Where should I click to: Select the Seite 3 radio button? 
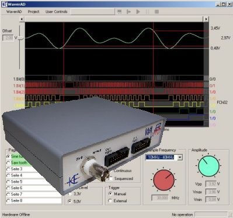point(8,169)
